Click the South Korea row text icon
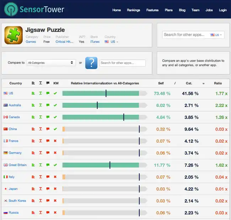The height and width of the screenshot is (220, 231). [41, 201]
